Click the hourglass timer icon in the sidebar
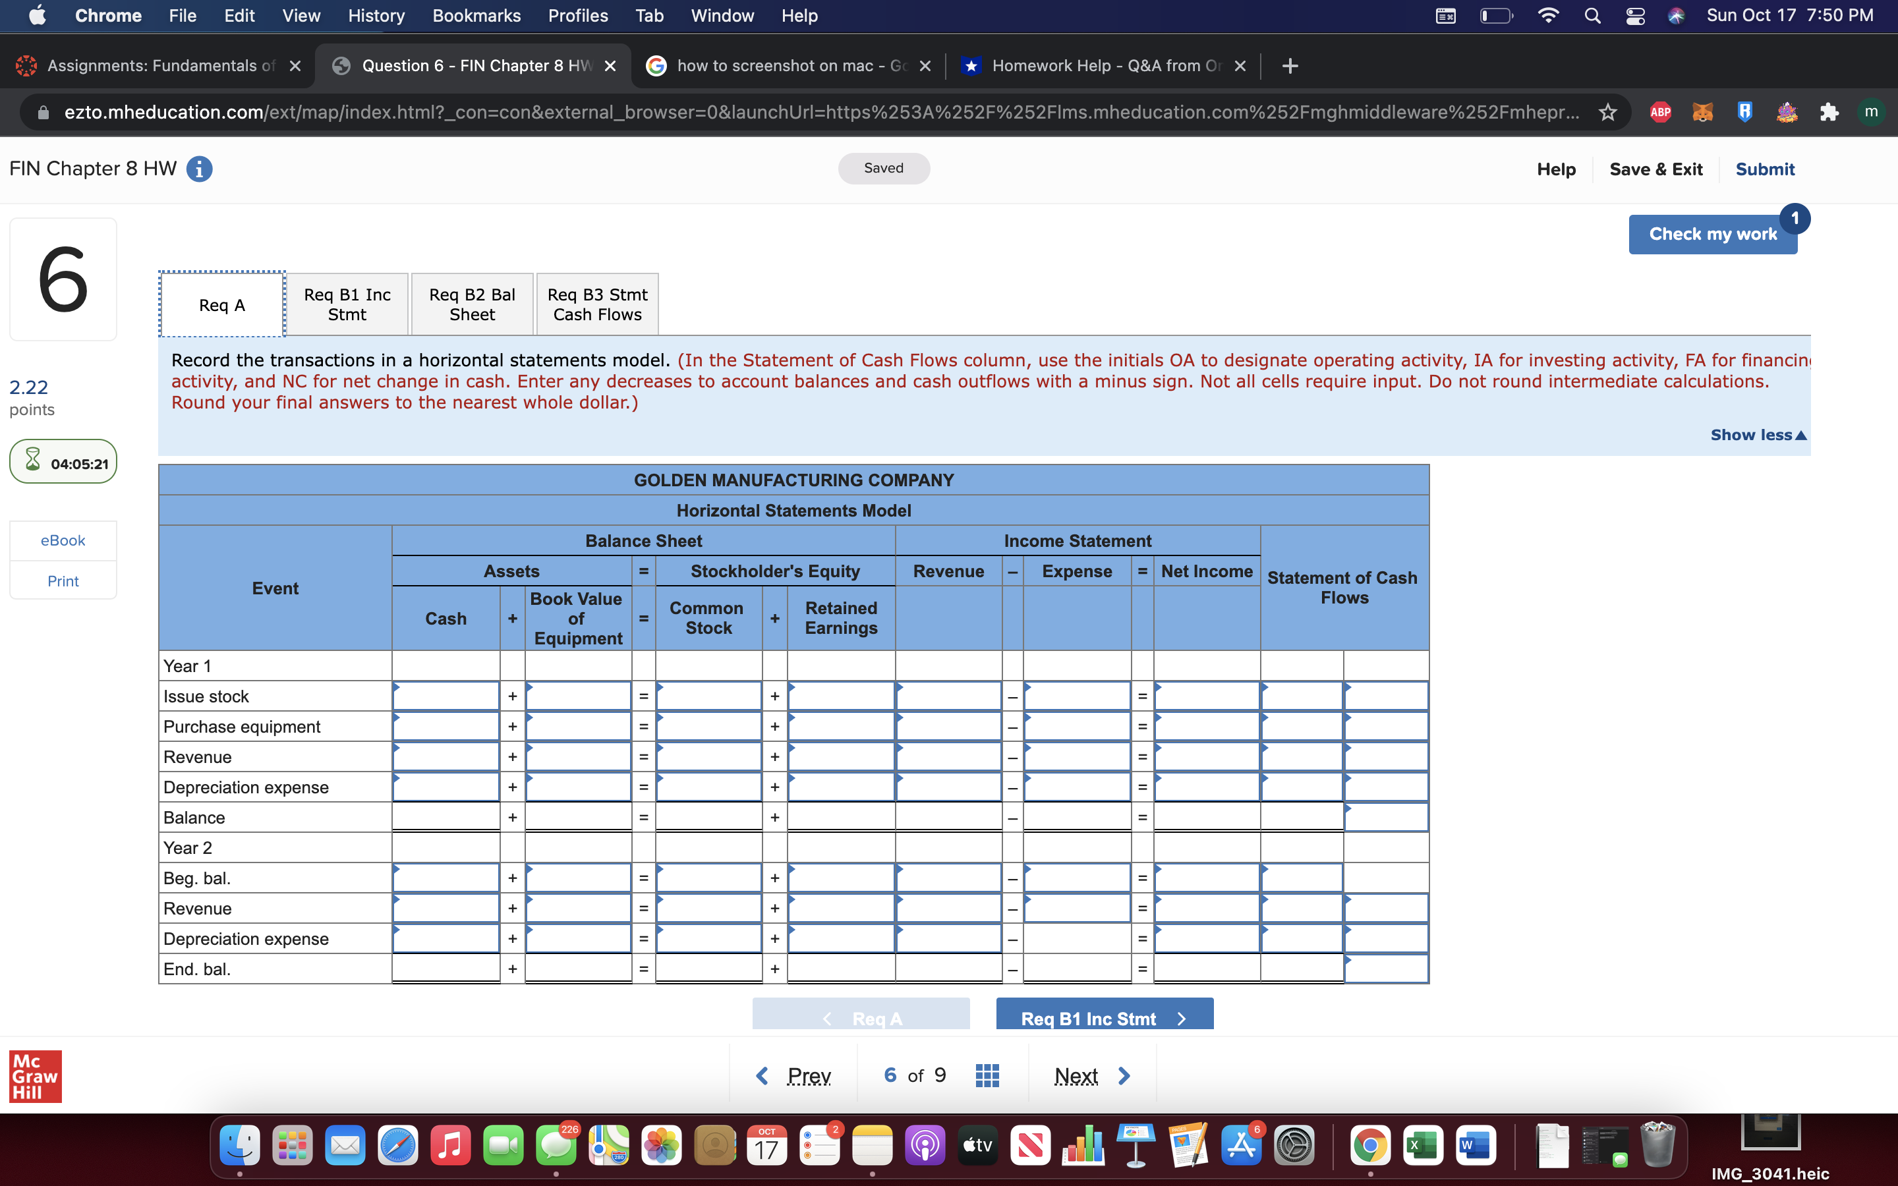The width and height of the screenshot is (1898, 1186). point(32,461)
